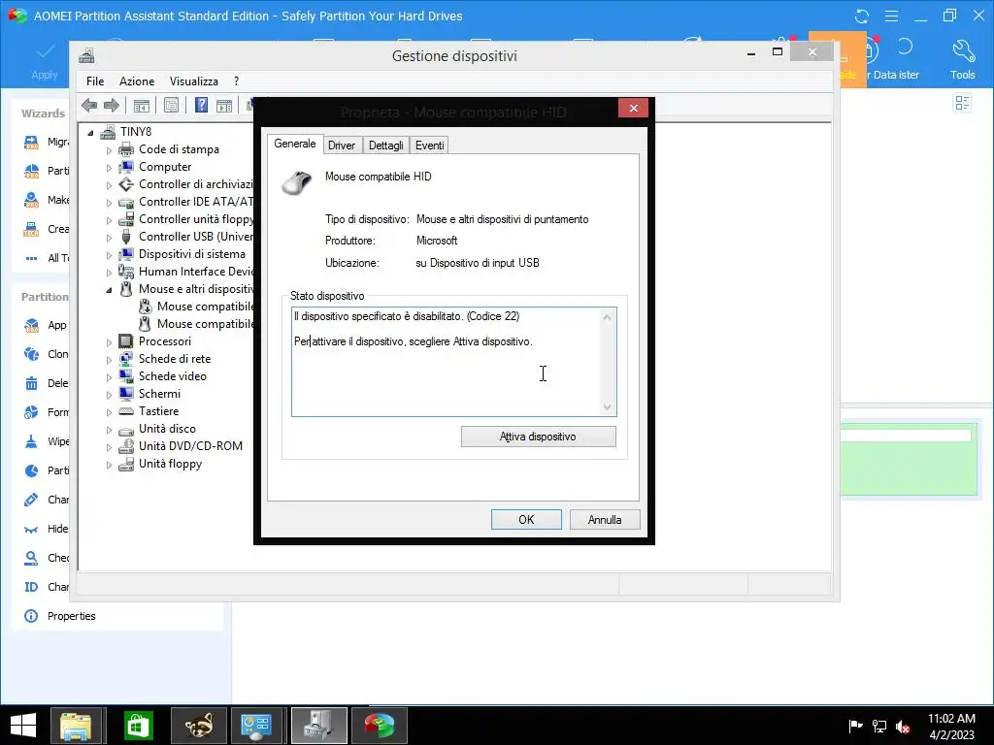Select the Generale tab

(295, 144)
